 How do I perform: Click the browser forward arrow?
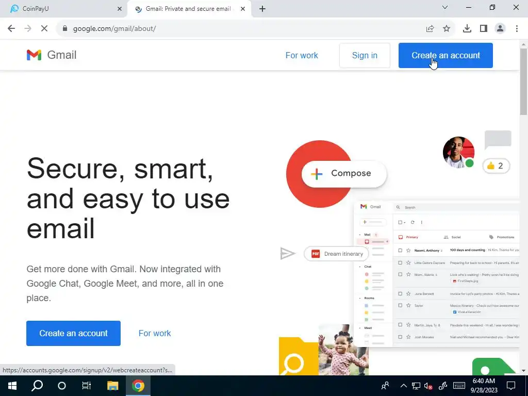point(28,29)
